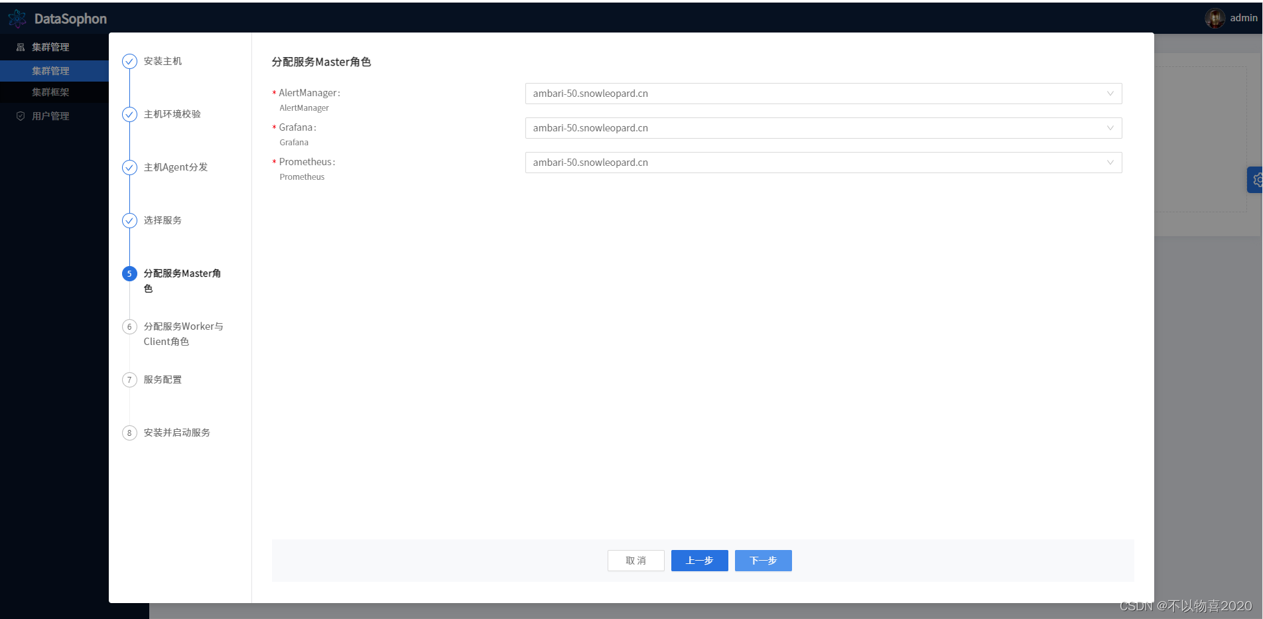Click the 用户管理 shield icon
Viewport: 1263px width, 619px height.
21,116
